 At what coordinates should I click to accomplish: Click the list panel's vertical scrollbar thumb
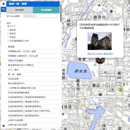click(x=61, y=13)
